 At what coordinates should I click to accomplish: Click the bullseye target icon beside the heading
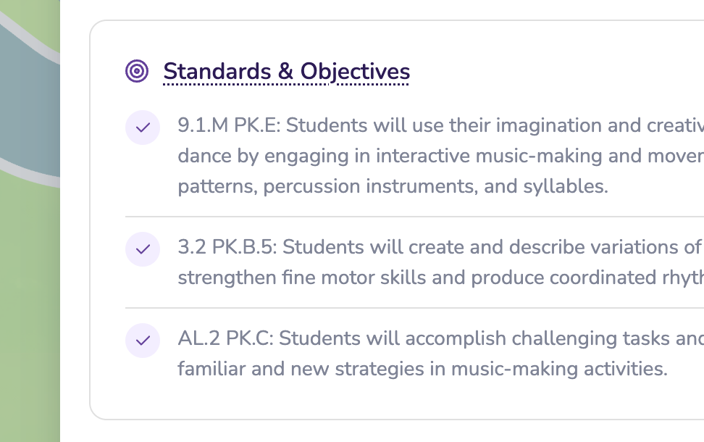coord(136,71)
